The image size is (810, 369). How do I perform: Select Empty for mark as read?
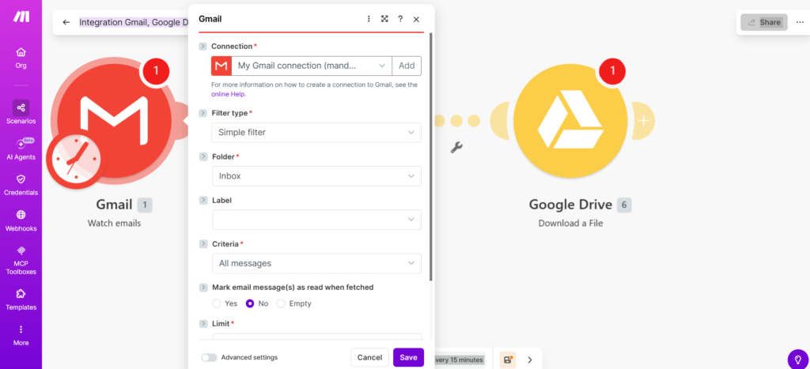(281, 303)
